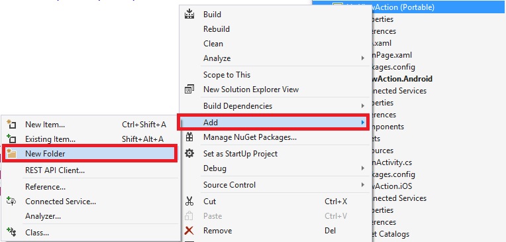Click the Connected Service icon
Screen dimensions: 506x242
[x=12, y=202]
